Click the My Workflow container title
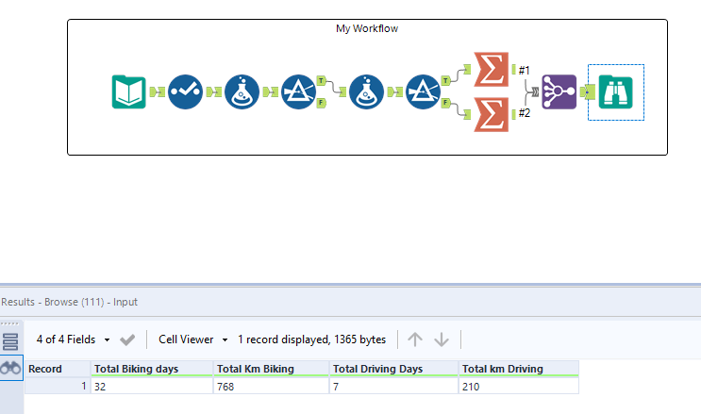 tap(367, 28)
